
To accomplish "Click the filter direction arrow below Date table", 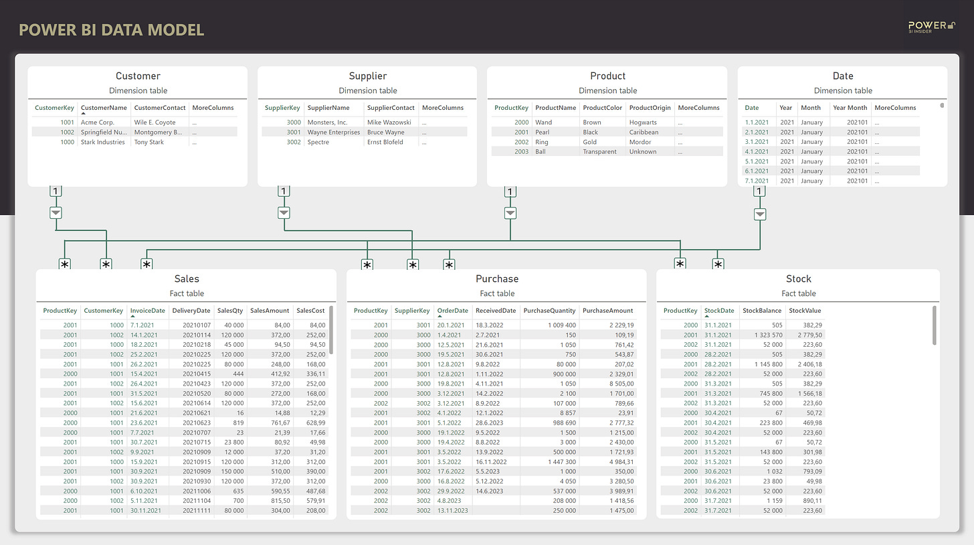I will [x=760, y=214].
